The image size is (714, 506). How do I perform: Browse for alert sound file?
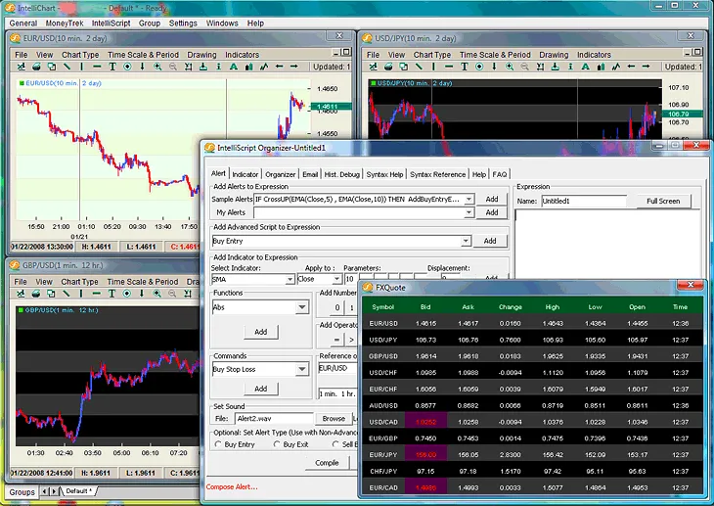coord(334,418)
